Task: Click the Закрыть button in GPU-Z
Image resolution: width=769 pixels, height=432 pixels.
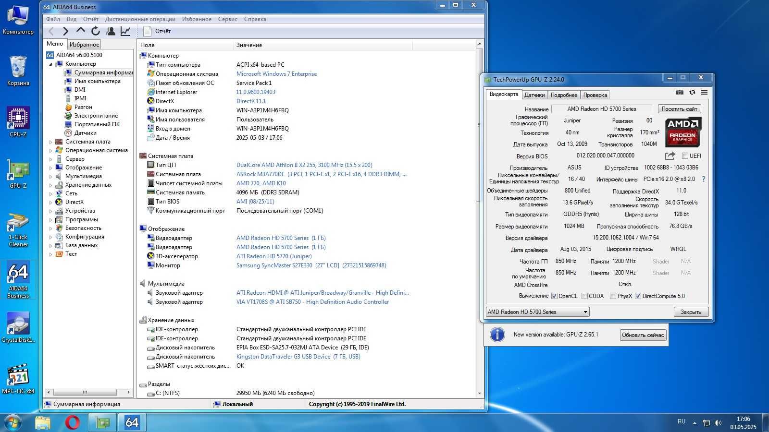Action: 691,312
